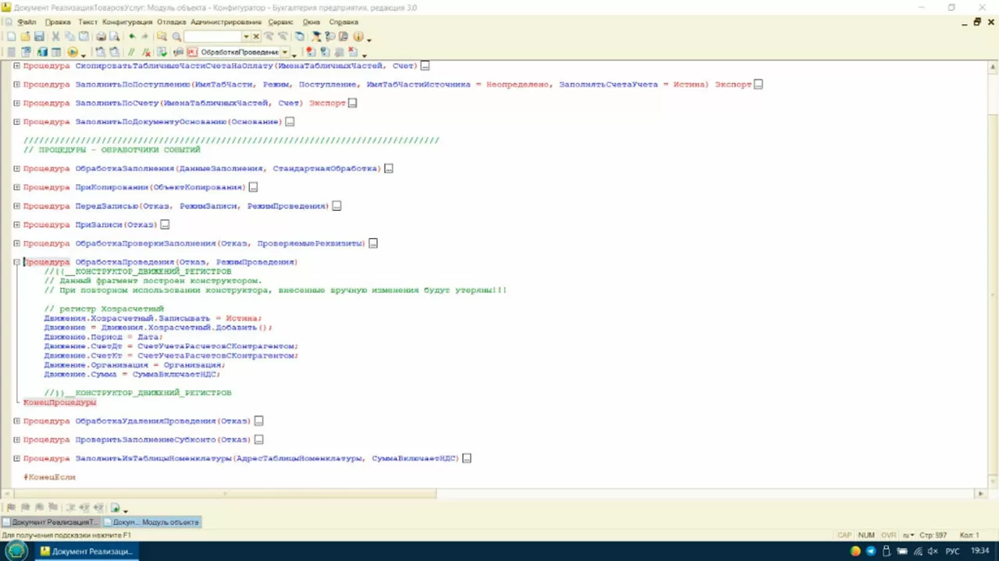
Task: Click the Save icon in the toolbar
Action: (x=39, y=37)
